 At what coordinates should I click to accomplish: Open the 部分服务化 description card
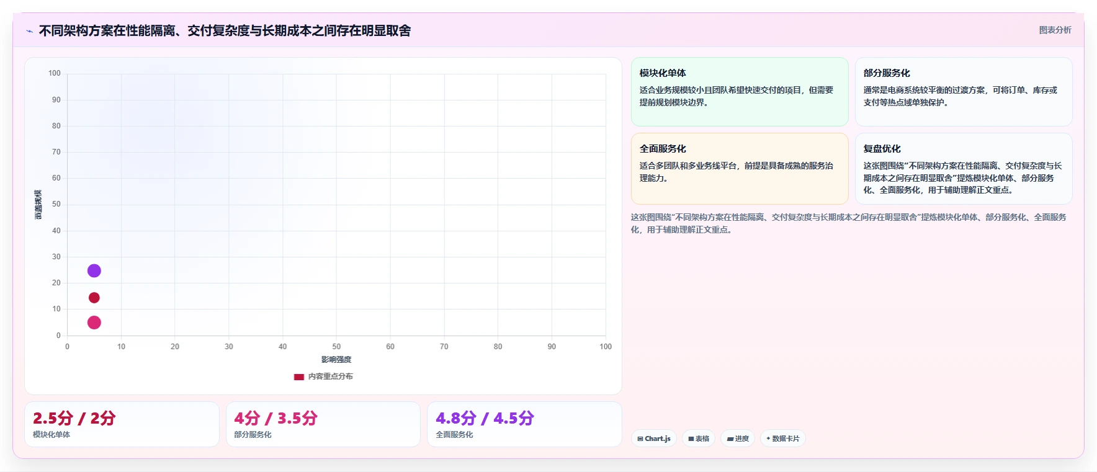[x=964, y=92]
